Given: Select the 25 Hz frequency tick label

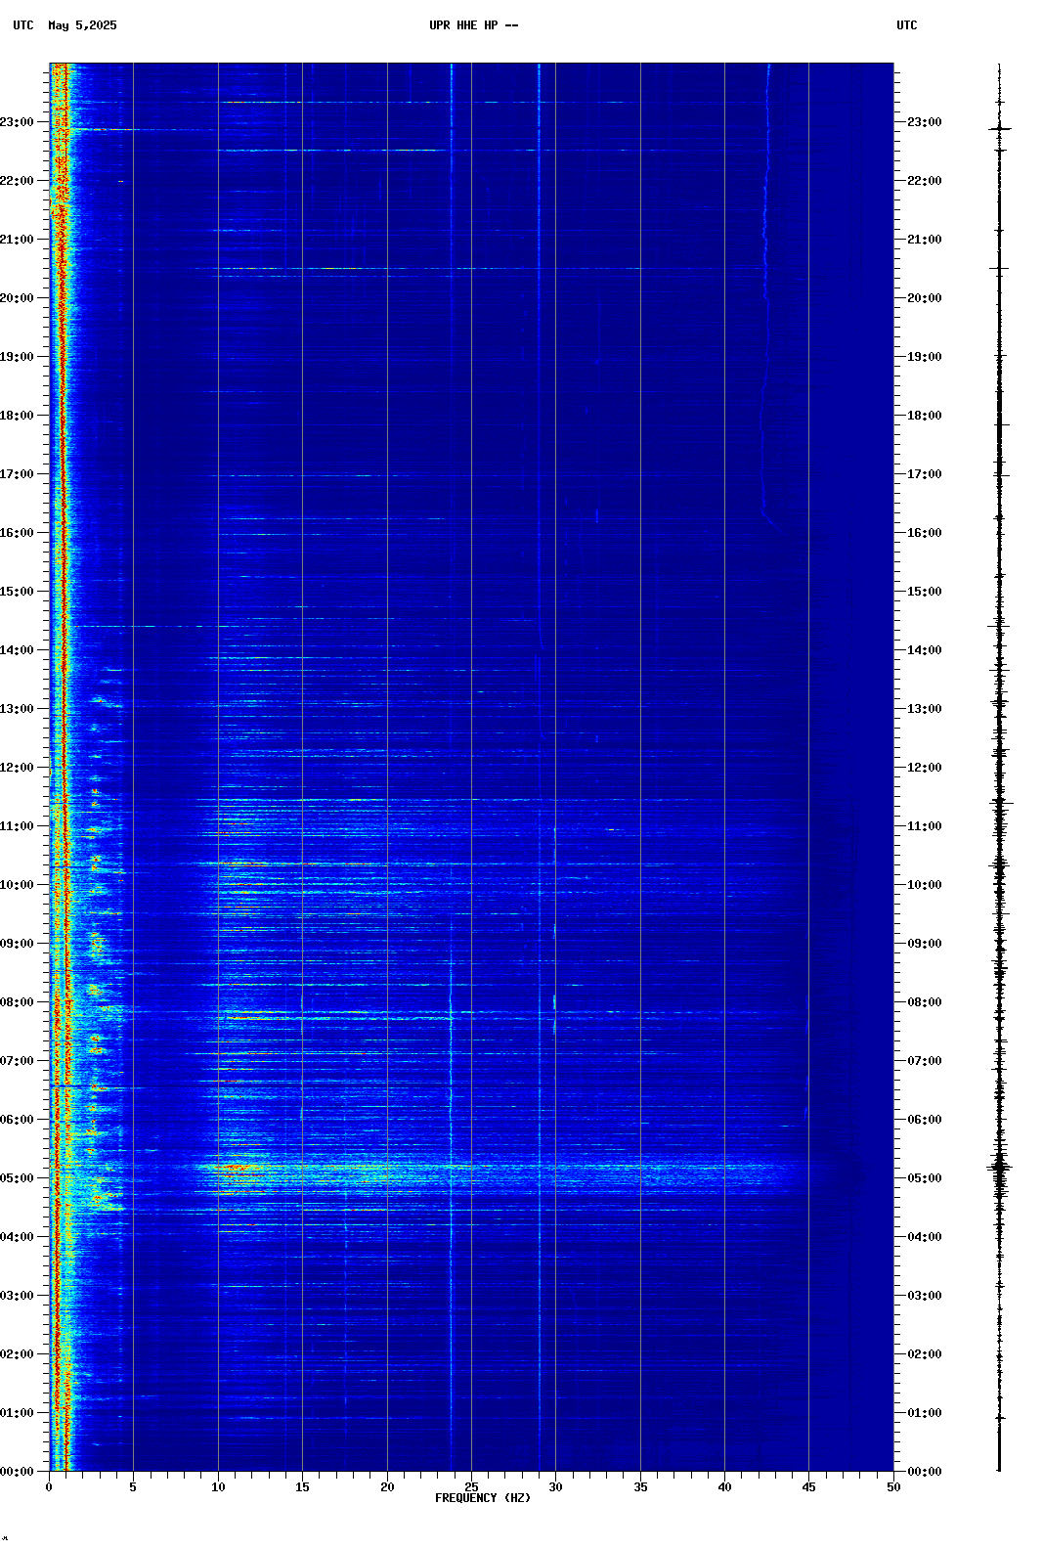Looking at the screenshot, I should pos(471,1487).
